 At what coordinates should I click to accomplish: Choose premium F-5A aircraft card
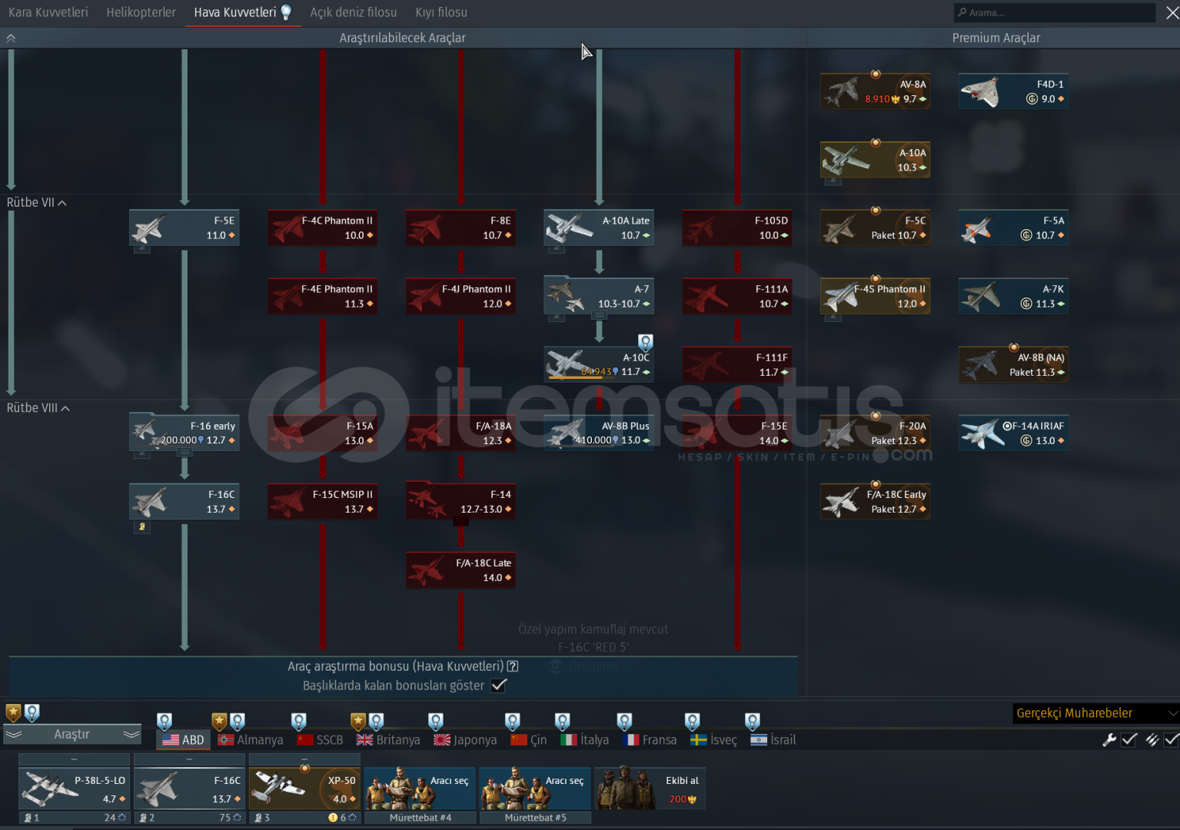[1014, 228]
